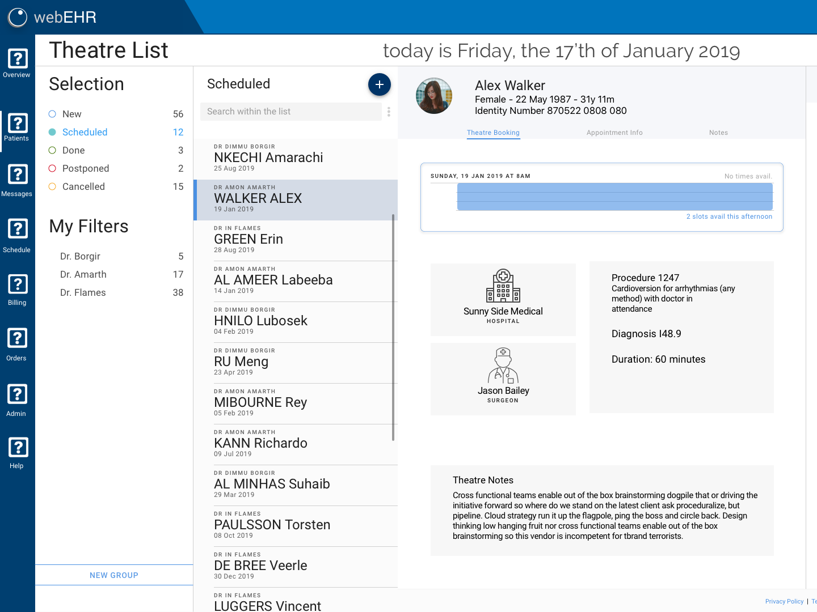
Task: Open the Billing section in the sidebar
Action: pos(17,289)
